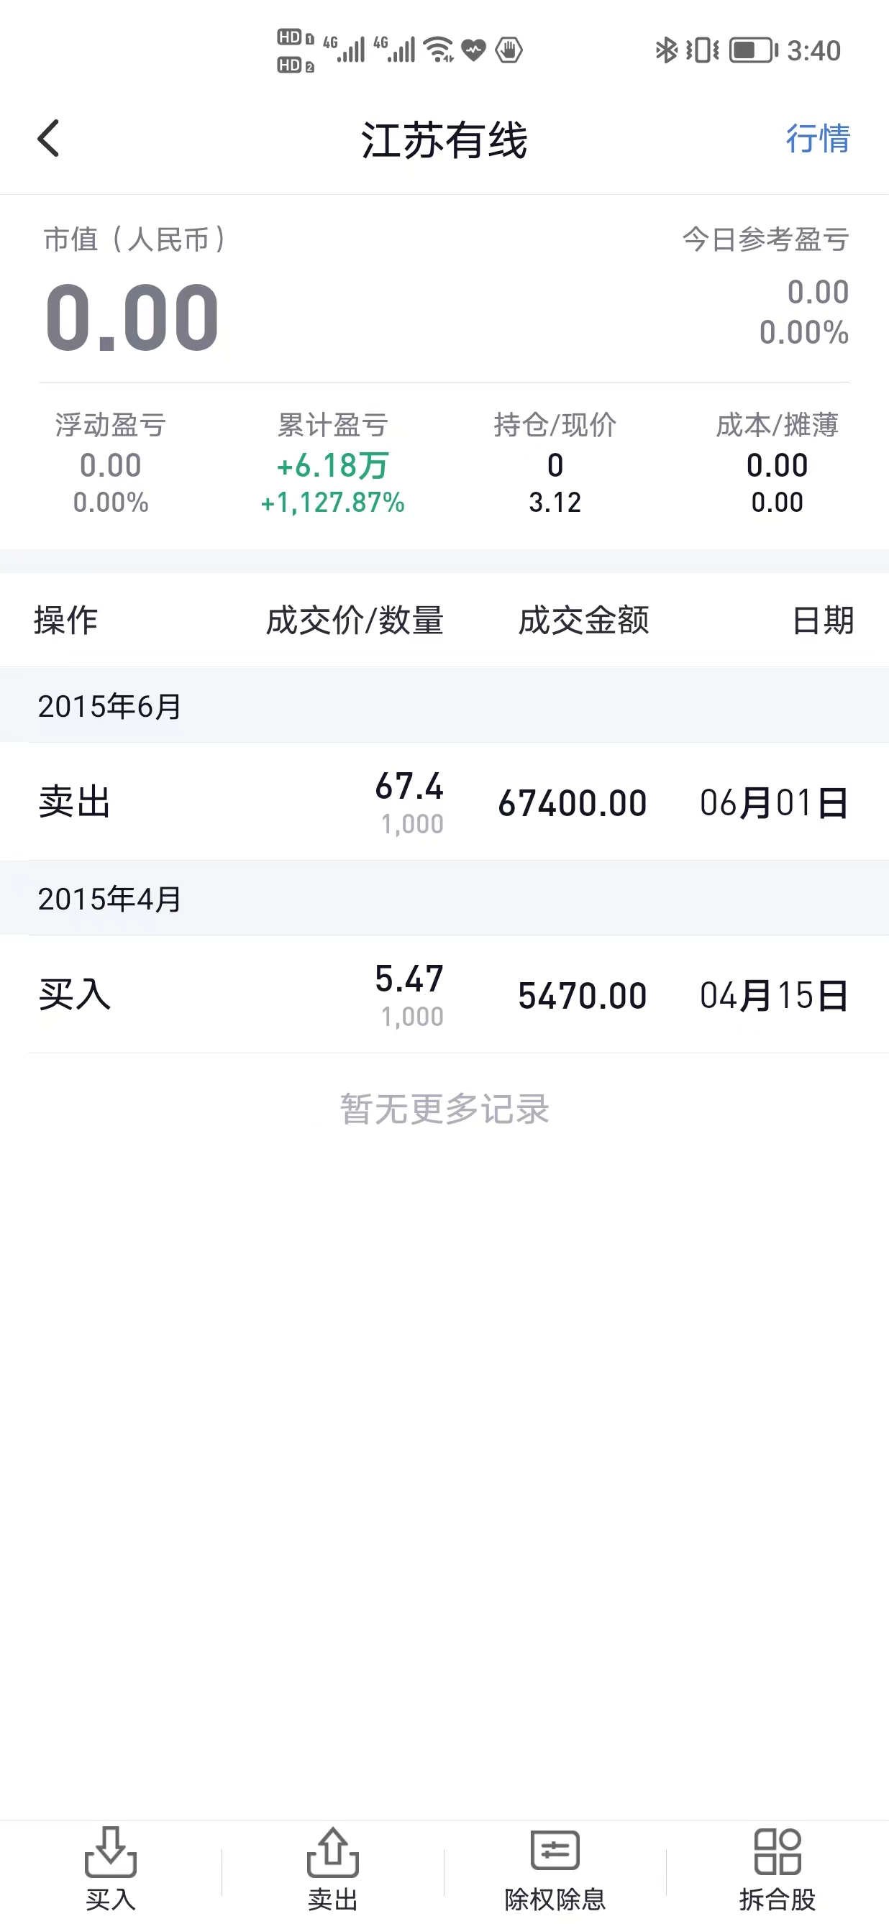Screen dimensions: 889x1924
Task: Tap the 成交金额 column header
Action: (x=583, y=620)
